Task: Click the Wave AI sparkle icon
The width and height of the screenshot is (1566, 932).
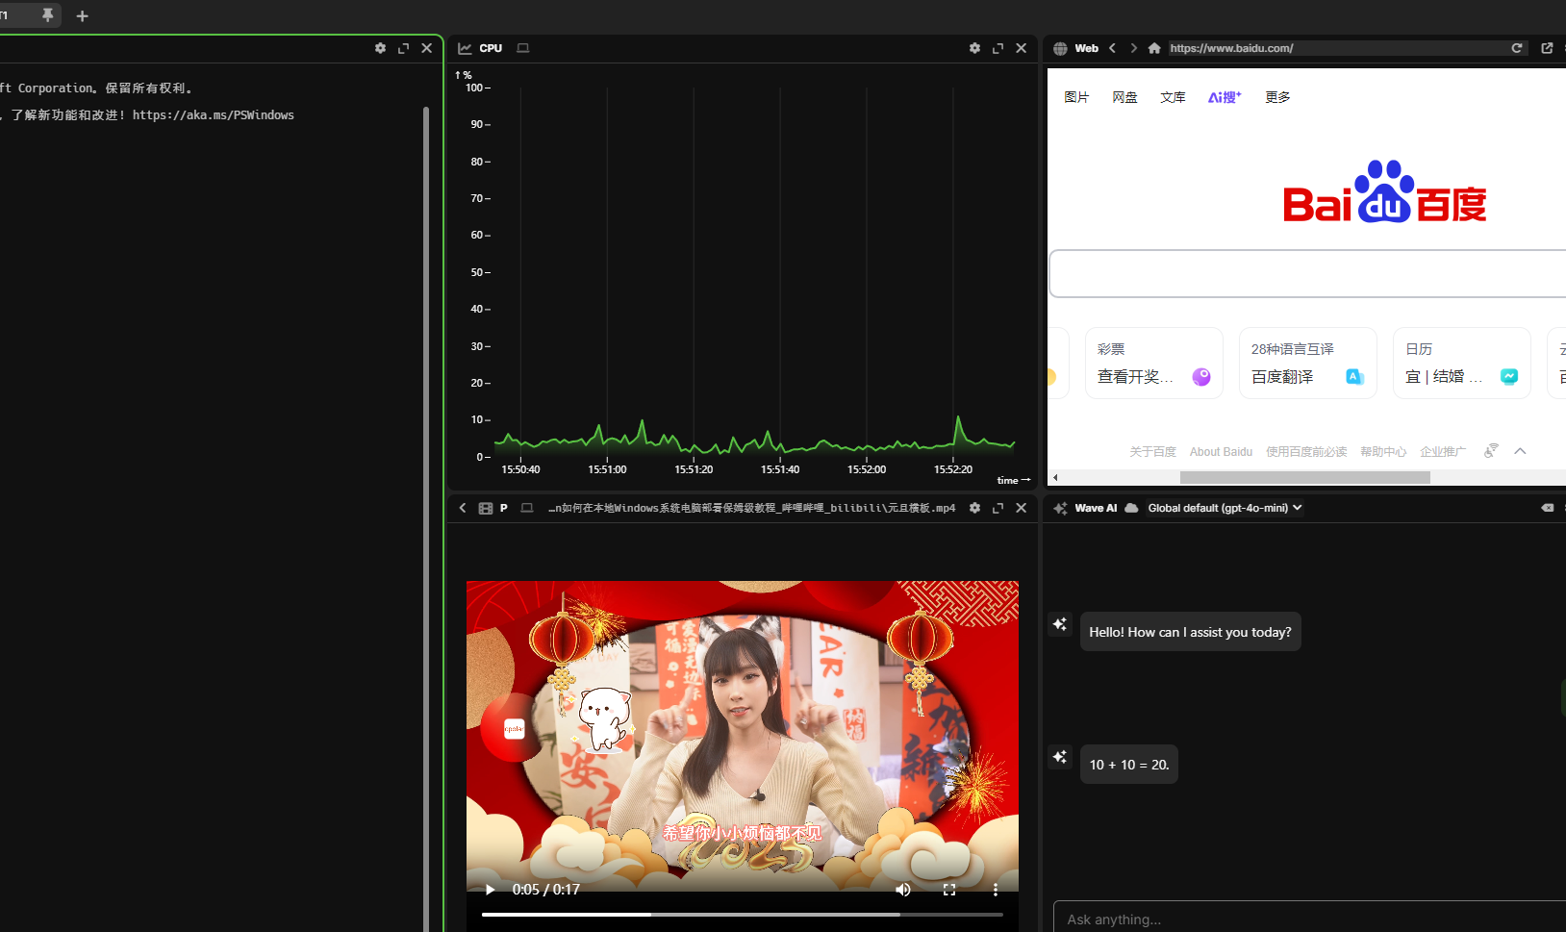Action: tap(1059, 507)
